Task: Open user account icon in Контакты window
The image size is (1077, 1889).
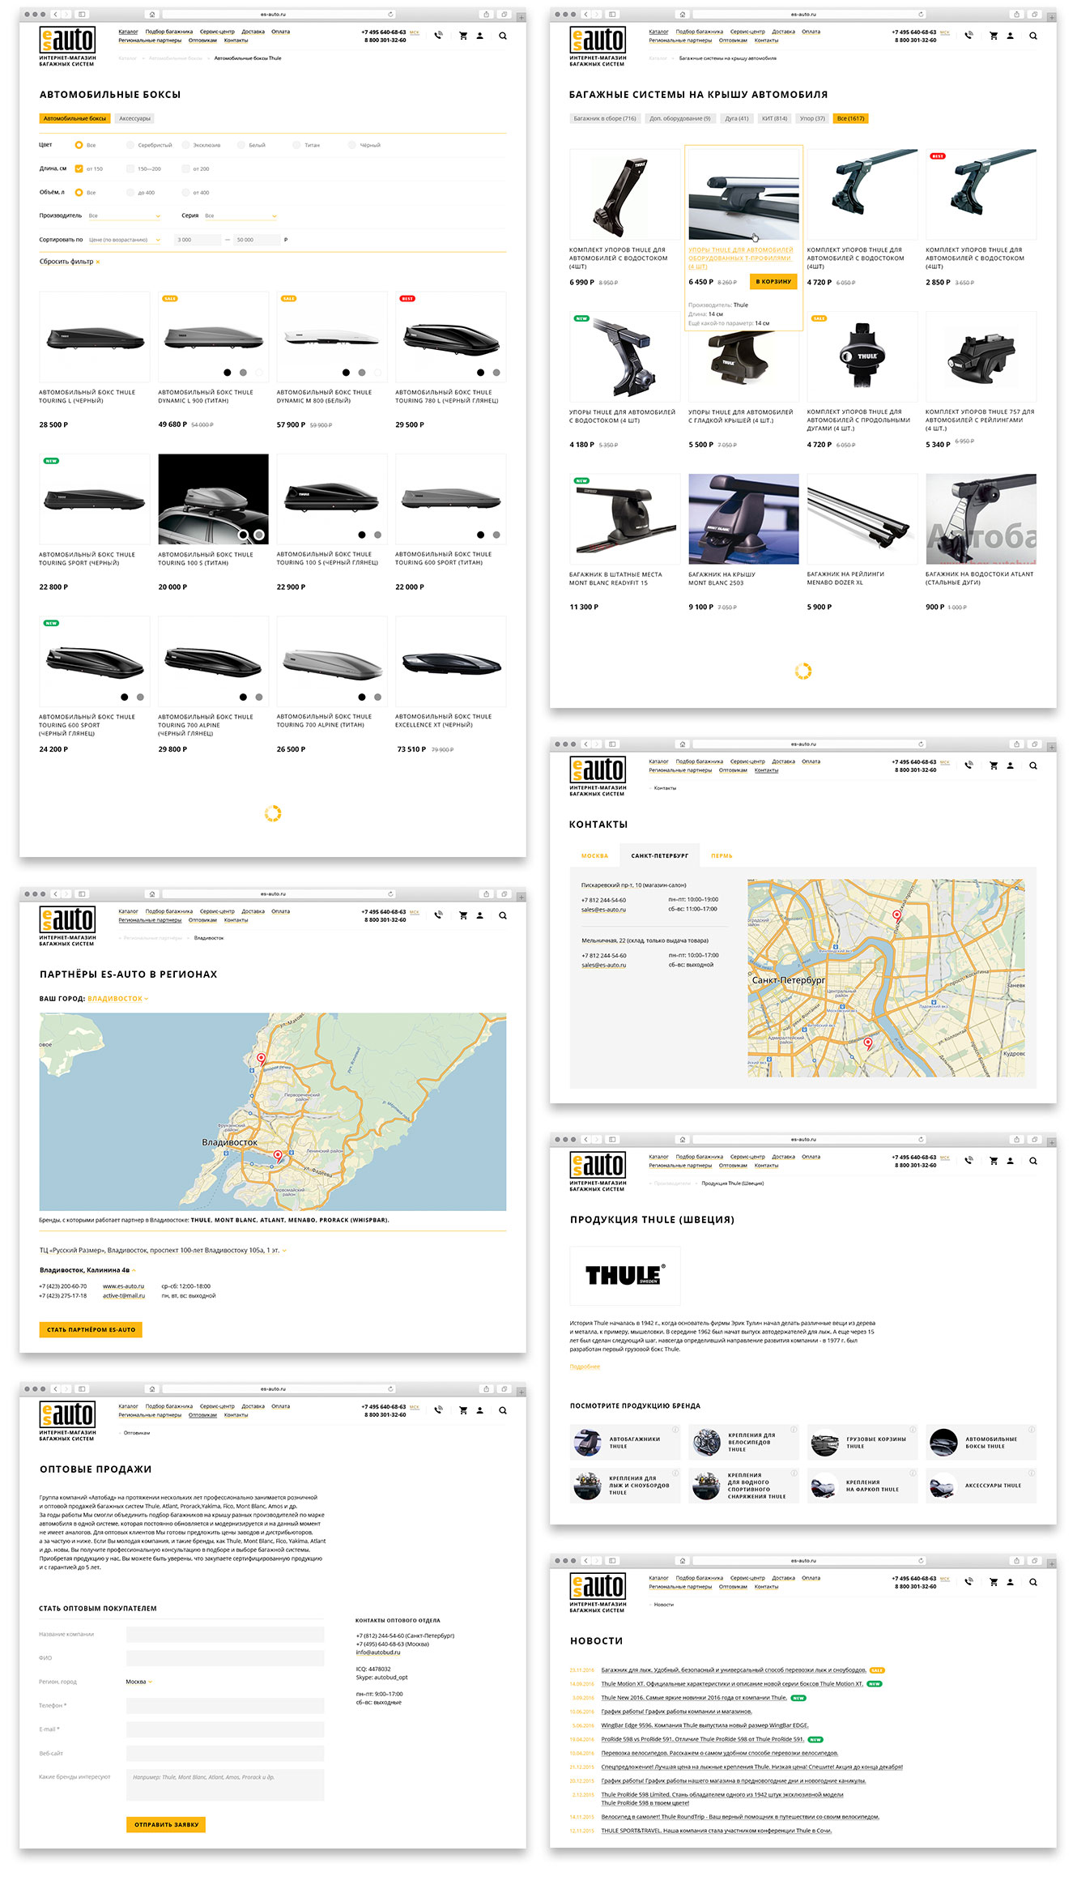Action: coord(1010,765)
